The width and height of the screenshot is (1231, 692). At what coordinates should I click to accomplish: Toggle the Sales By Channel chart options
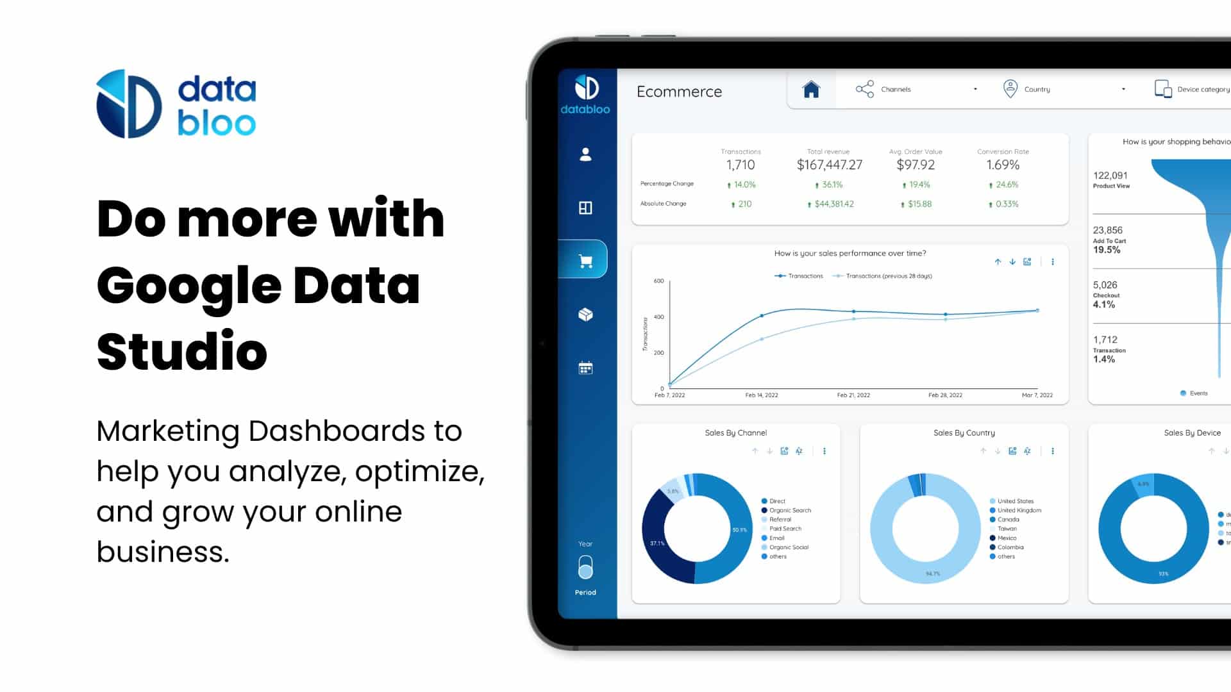click(825, 450)
